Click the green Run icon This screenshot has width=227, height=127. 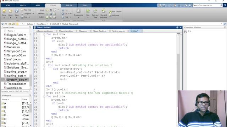(88, 11)
